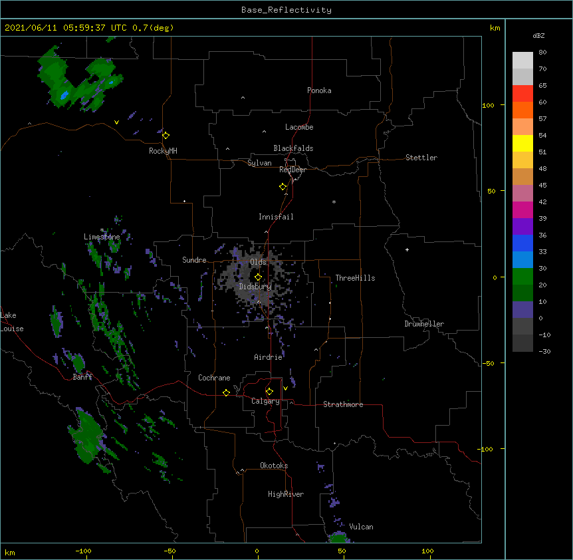573x560 pixels.
Task: Pick the magenta 39-42 dBZ legend swatch
Action: 522,210
